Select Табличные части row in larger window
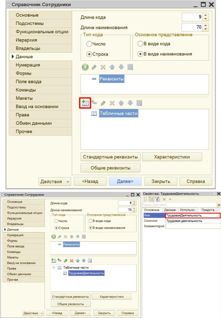221x318 pixels. click(119, 113)
